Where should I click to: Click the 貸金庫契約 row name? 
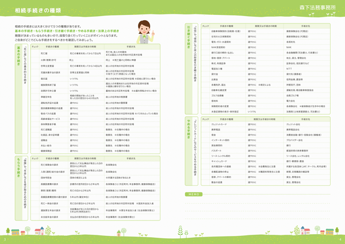217,145
